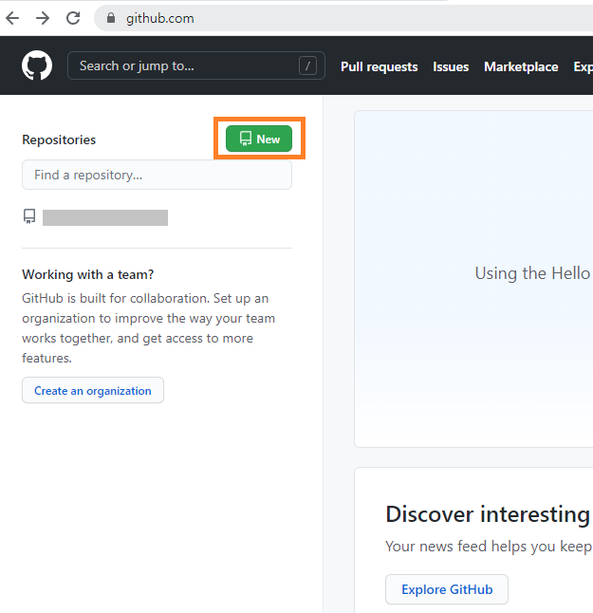This screenshot has width=593, height=613.
Task: Click the Explore GitHub button
Action: (447, 589)
